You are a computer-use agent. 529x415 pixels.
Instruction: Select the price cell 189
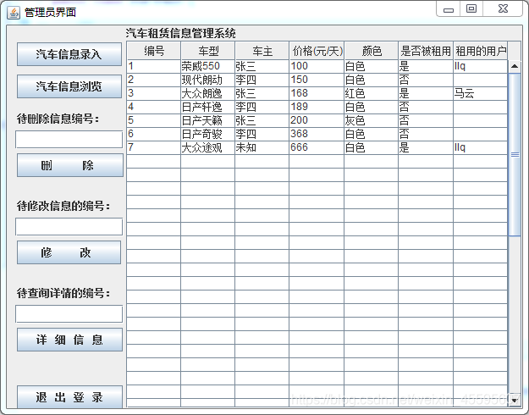(x=317, y=107)
